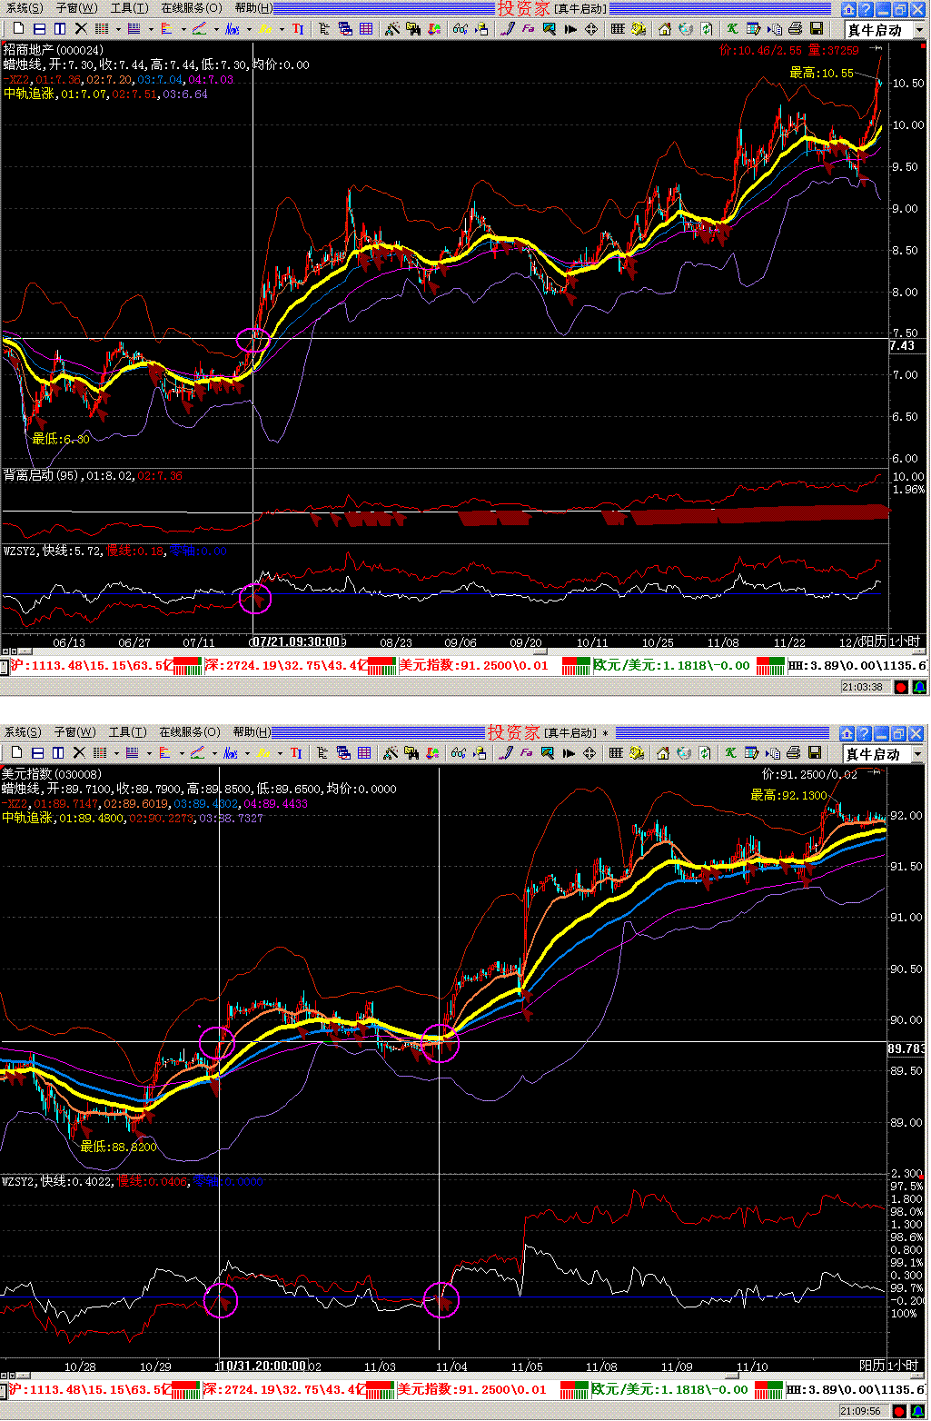Click date marker 07/21,09:30:00 on top axis
This screenshot has height=1421, width=931.
tap(296, 641)
